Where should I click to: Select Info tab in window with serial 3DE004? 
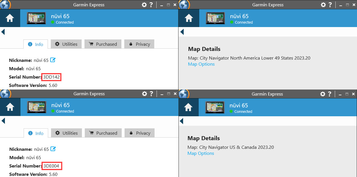coord(36,133)
